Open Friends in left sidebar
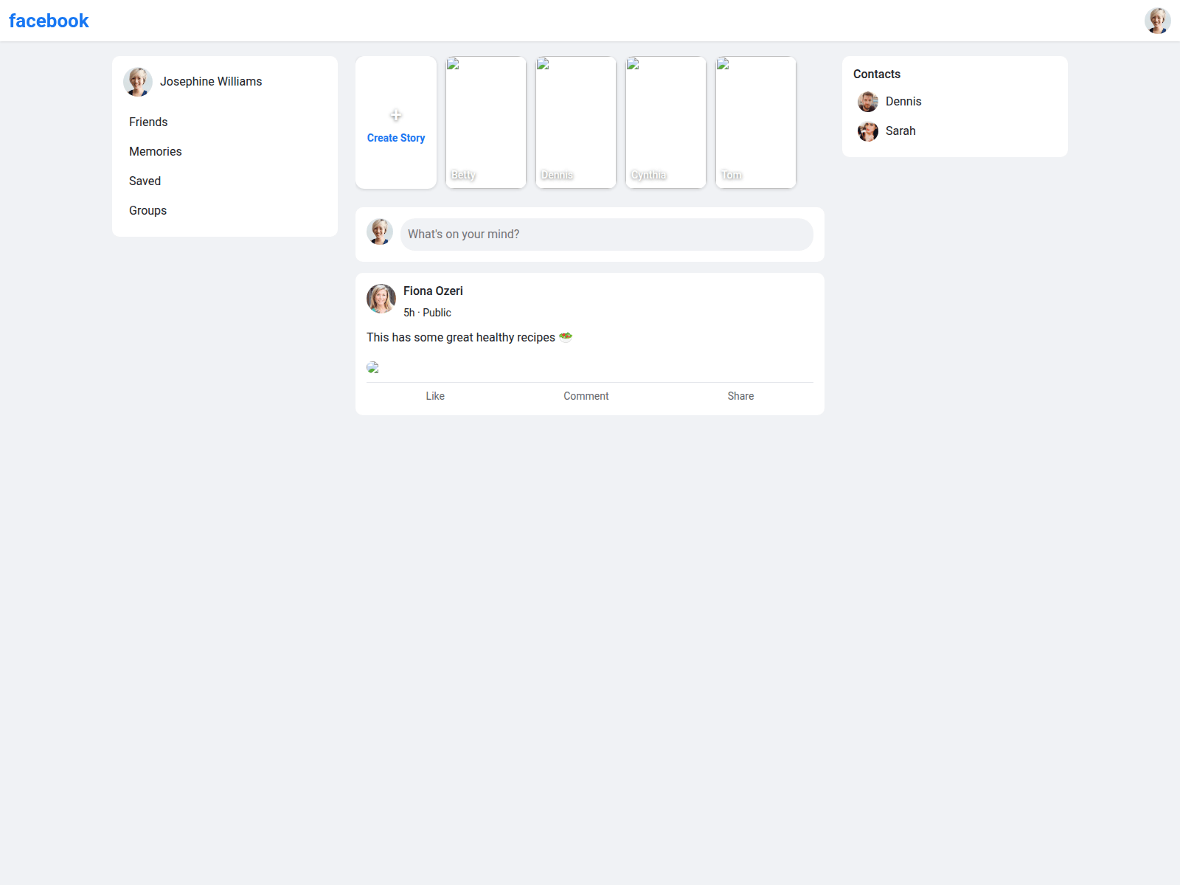This screenshot has height=885, width=1180. (148, 122)
